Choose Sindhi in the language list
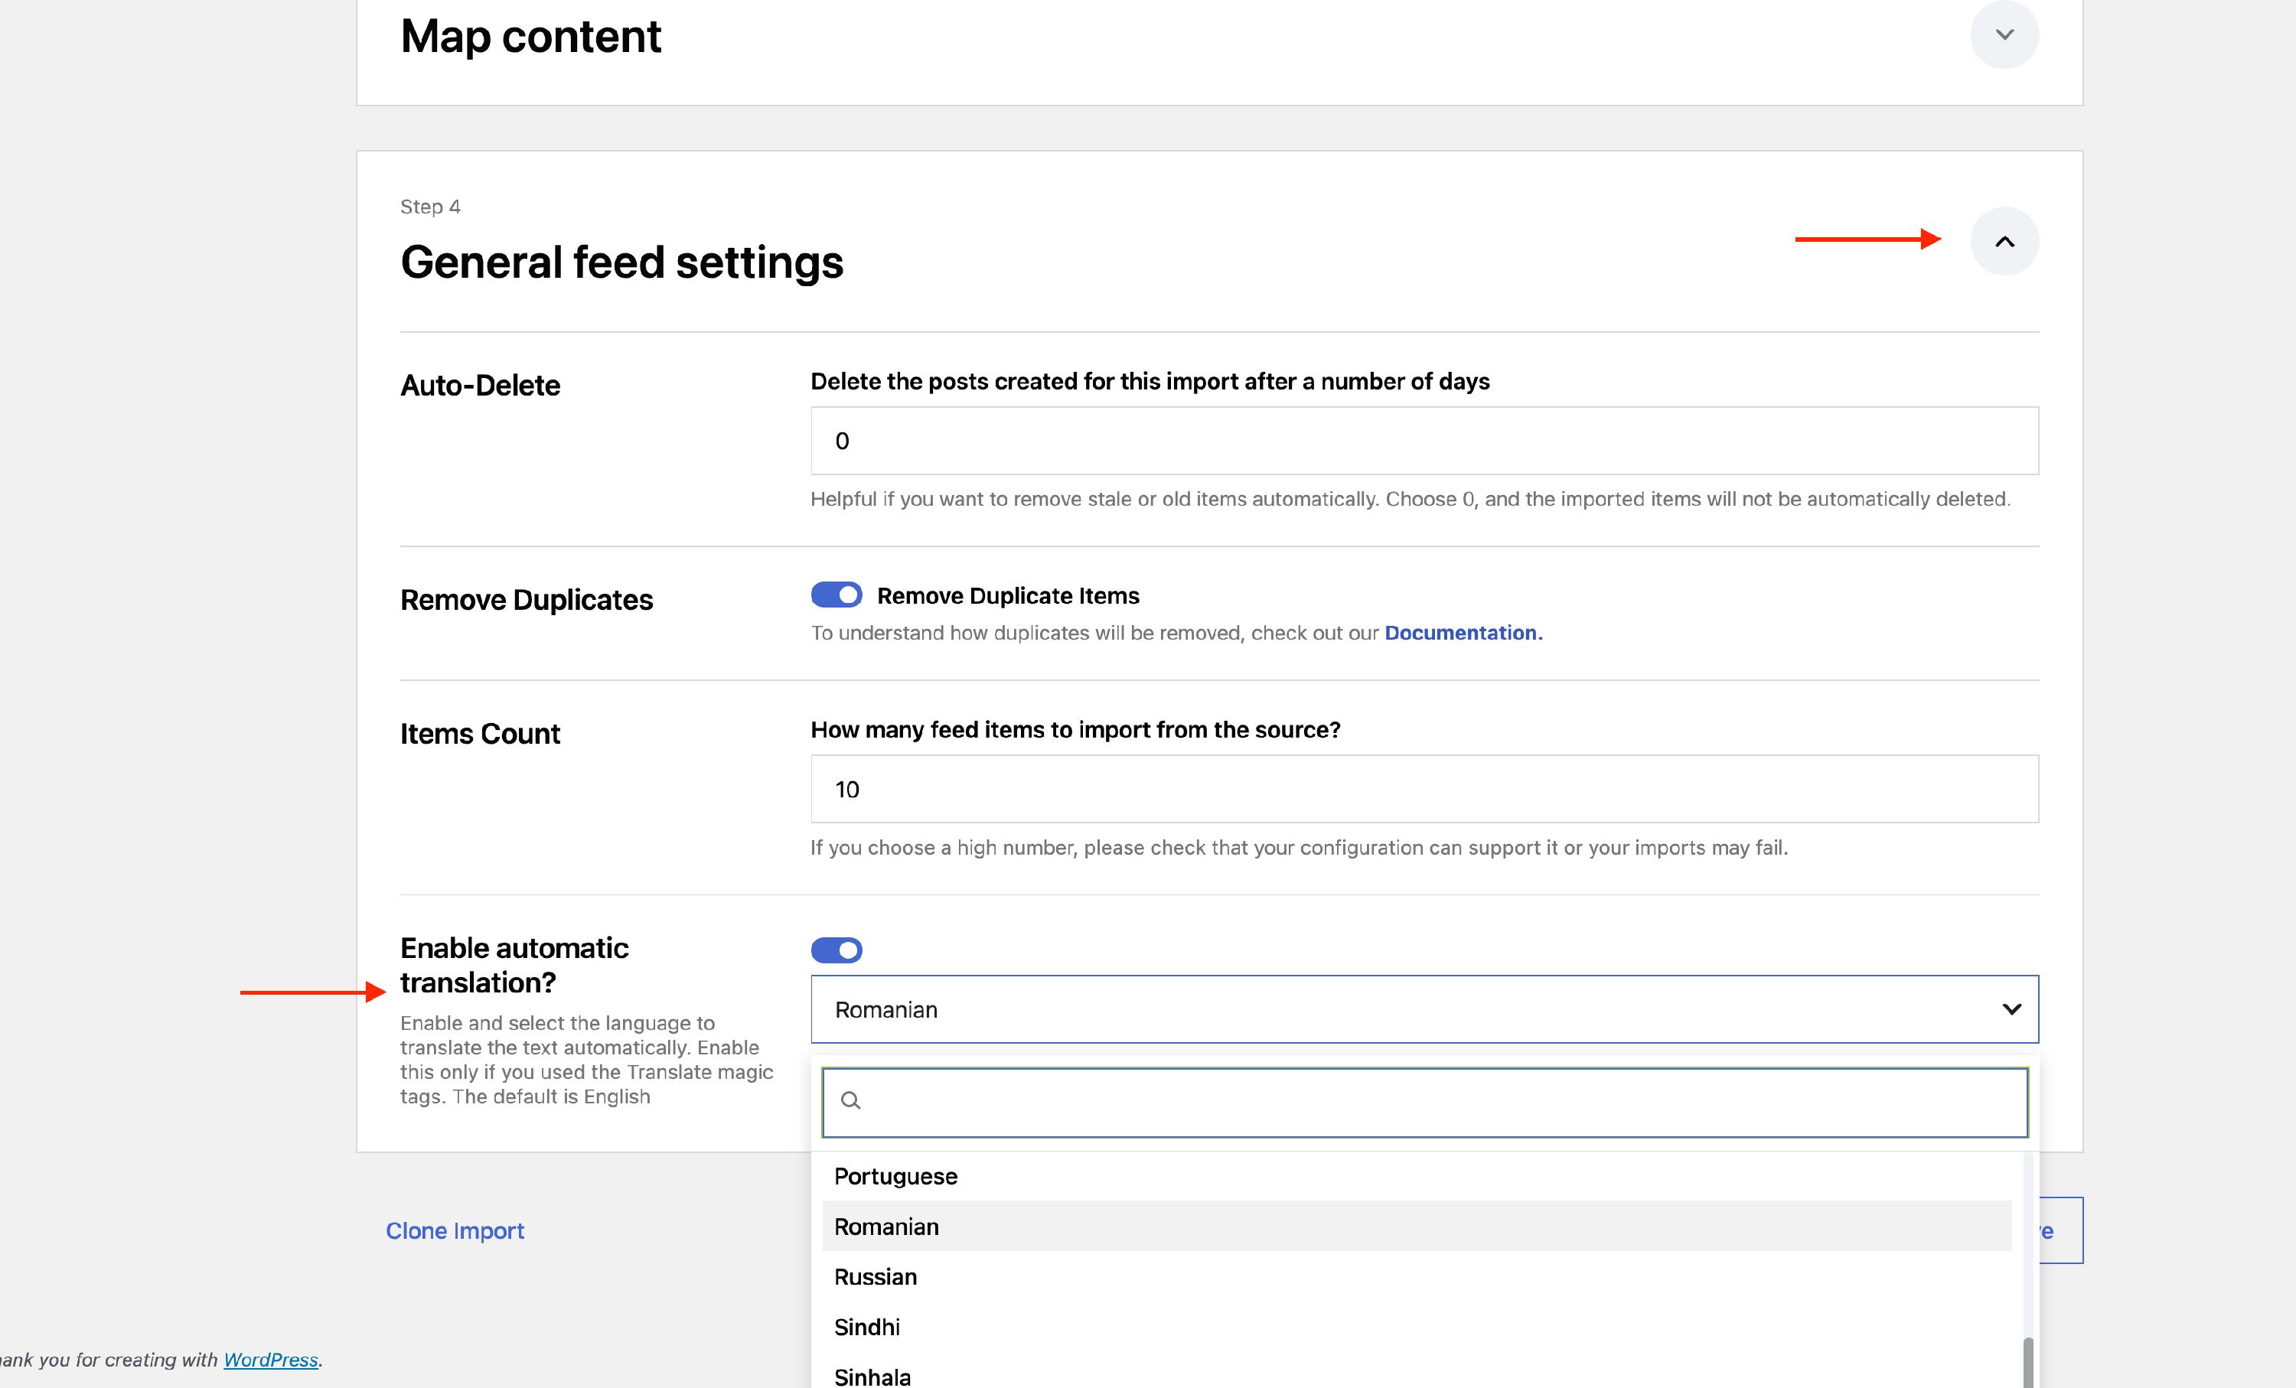The height and width of the screenshot is (1388, 2296). (866, 1327)
